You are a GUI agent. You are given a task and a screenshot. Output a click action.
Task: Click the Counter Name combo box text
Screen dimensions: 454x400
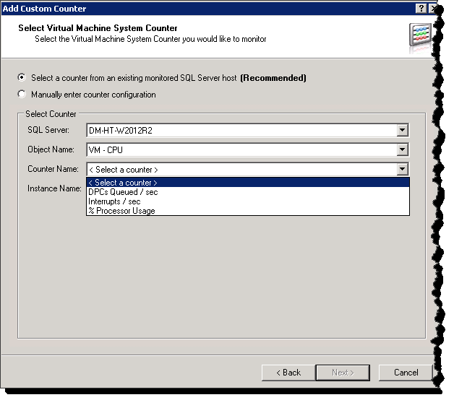tap(241, 170)
